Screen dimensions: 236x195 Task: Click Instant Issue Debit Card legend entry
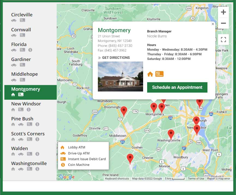[83, 159]
